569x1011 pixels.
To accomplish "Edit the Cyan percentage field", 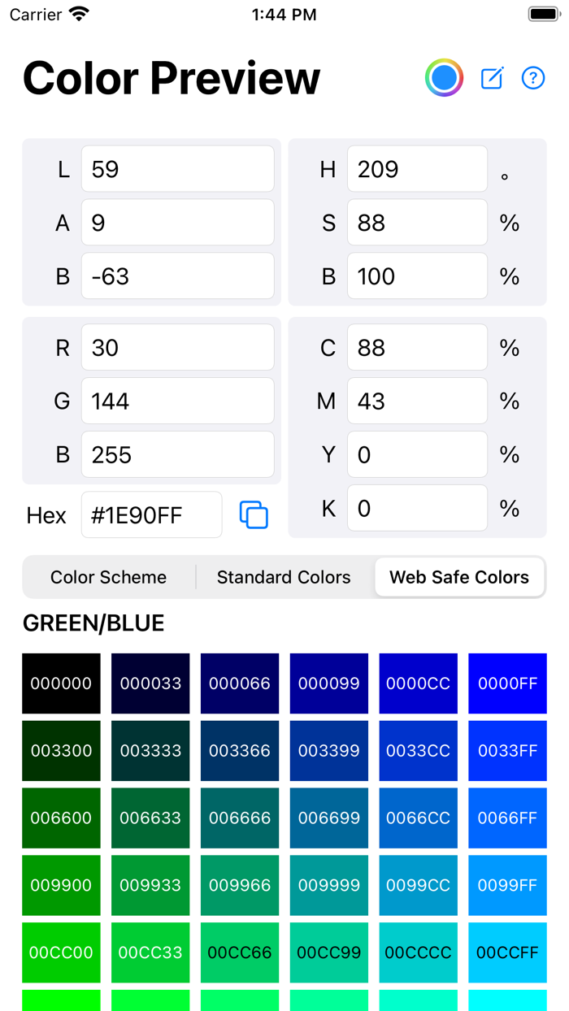I will pyautogui.click(x=417, y=347).
